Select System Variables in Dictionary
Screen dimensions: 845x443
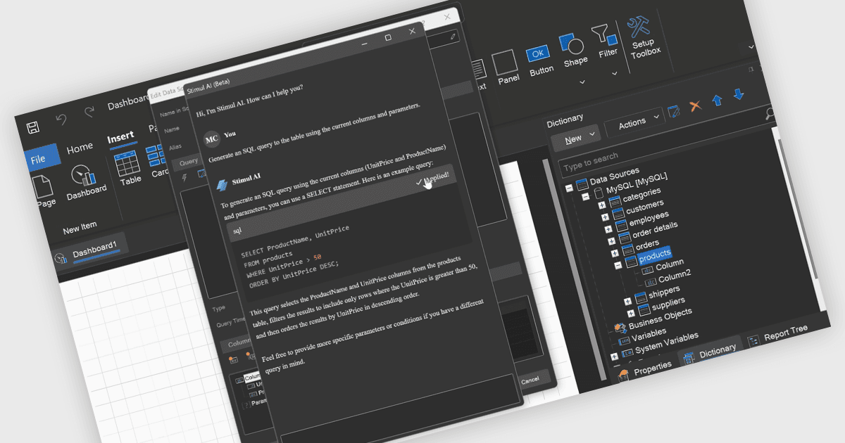click(x=666, y=344)
